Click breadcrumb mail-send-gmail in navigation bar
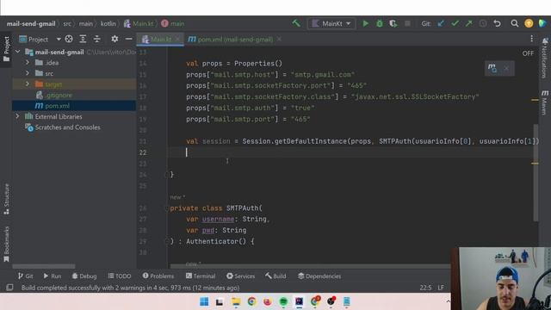The height and width of the screenshot is (310, 551). coord(31,23)
